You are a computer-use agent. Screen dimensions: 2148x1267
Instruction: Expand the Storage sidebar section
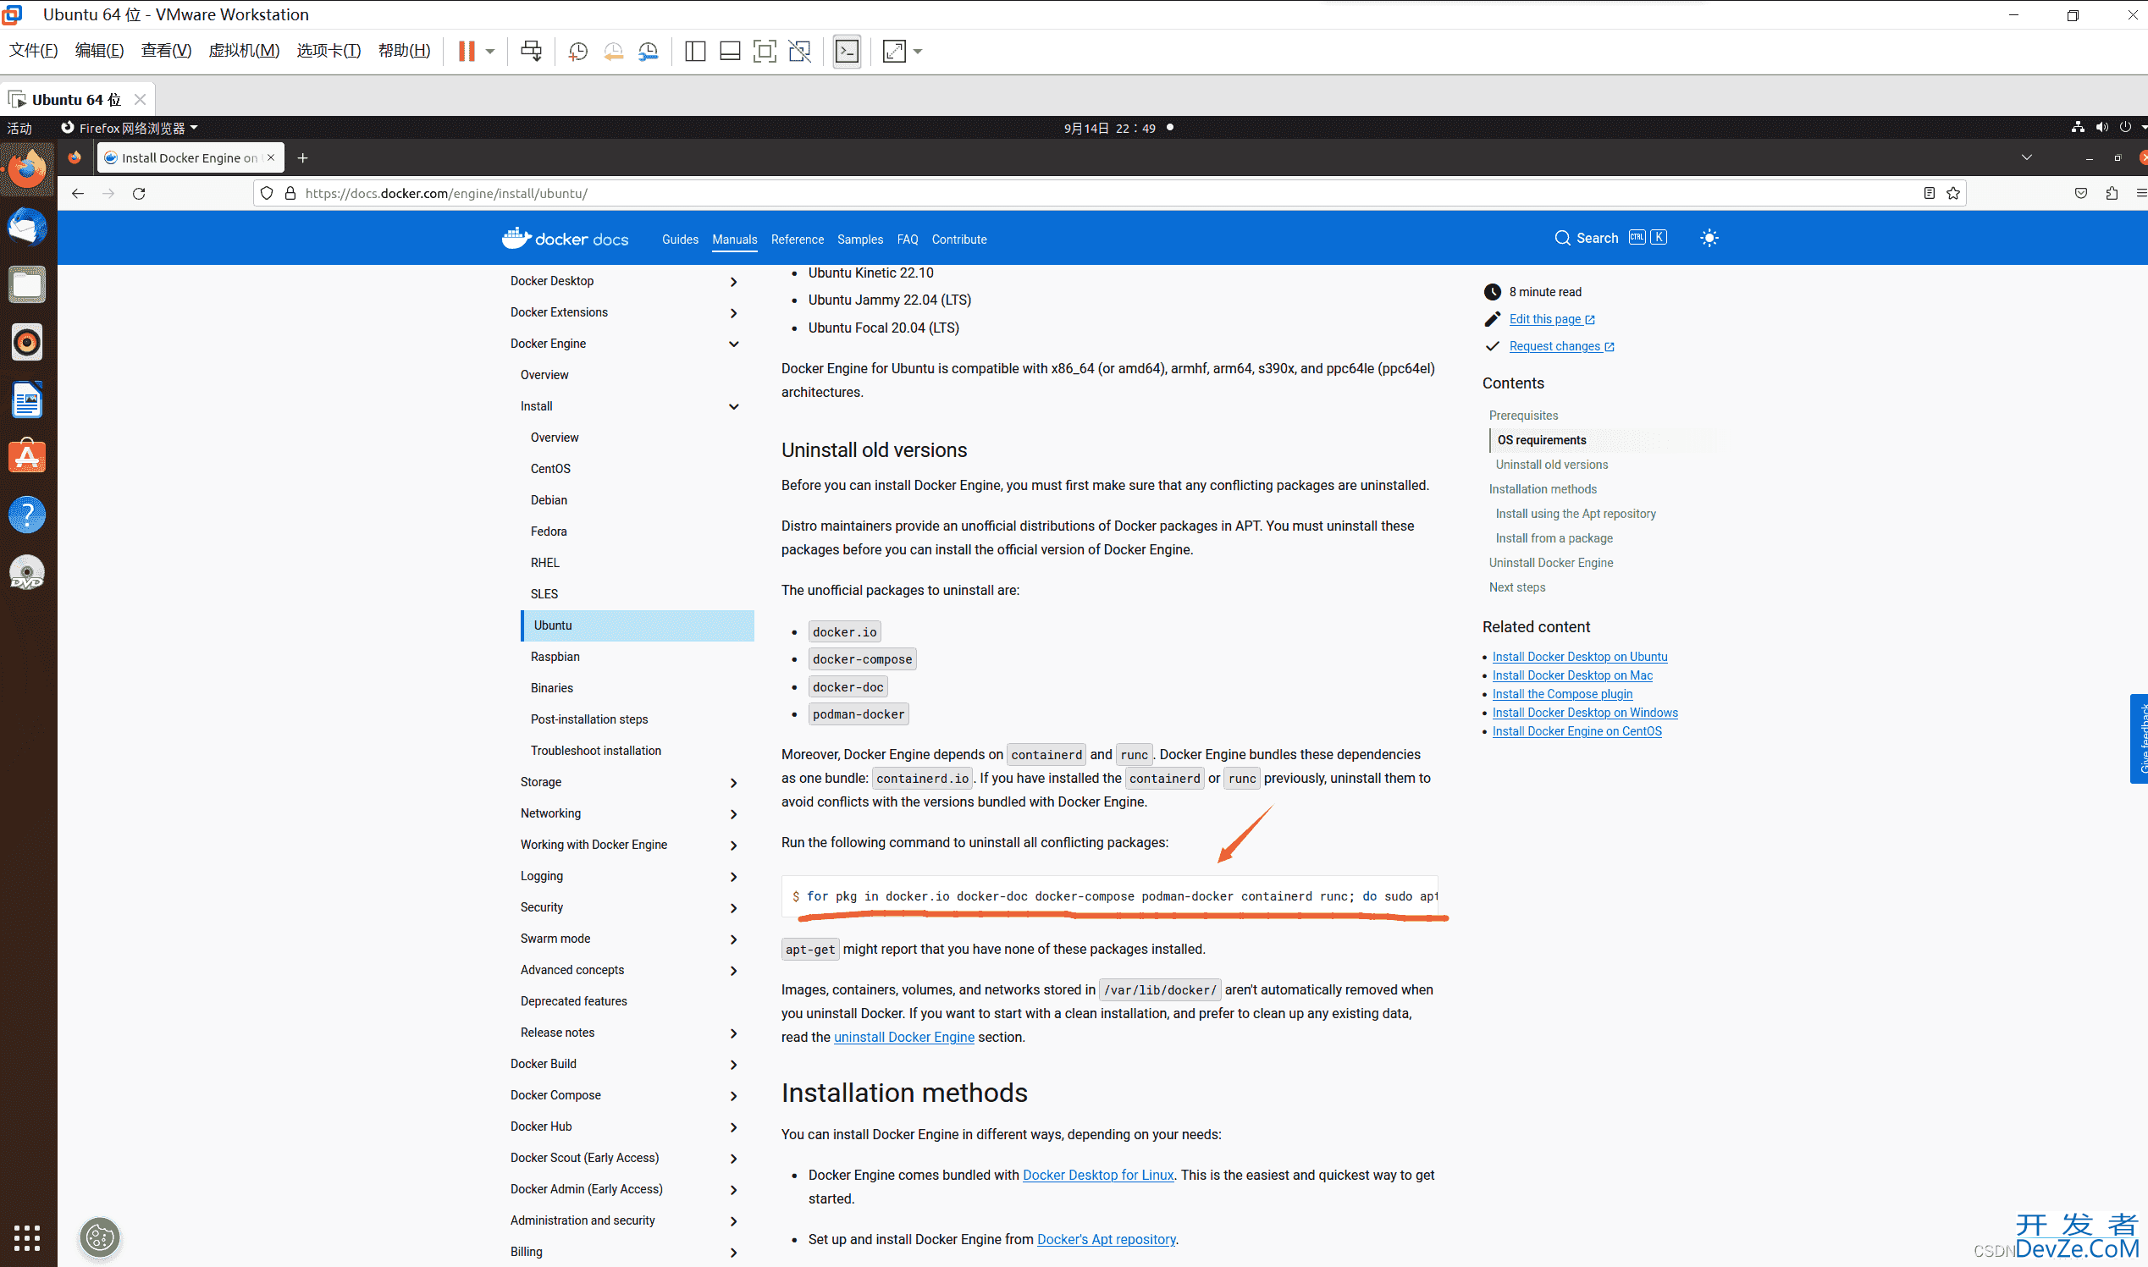pyautogui.click(x=733, y=783)
